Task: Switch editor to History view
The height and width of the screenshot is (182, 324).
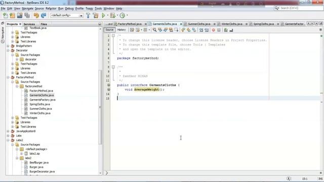Action: pyautogui.click(x=121, y=30)
